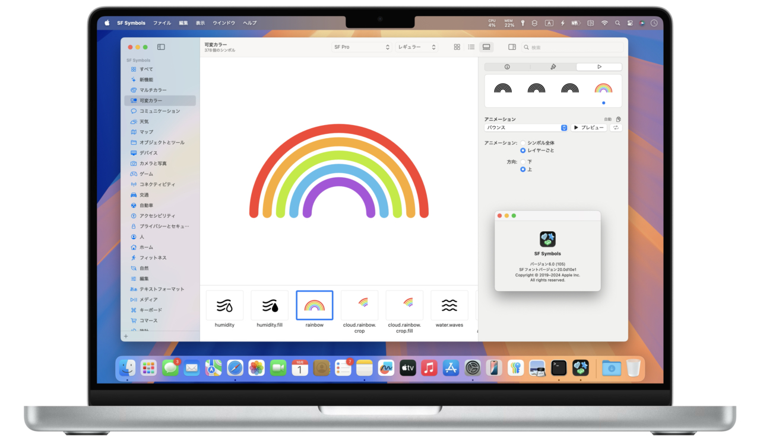Open the ファイル menu
This screenshot has width=760, height=441.
click(x=162, y=23)
